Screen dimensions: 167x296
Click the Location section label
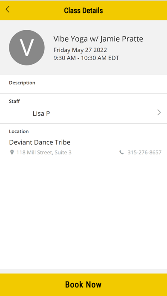click(19, 131)
